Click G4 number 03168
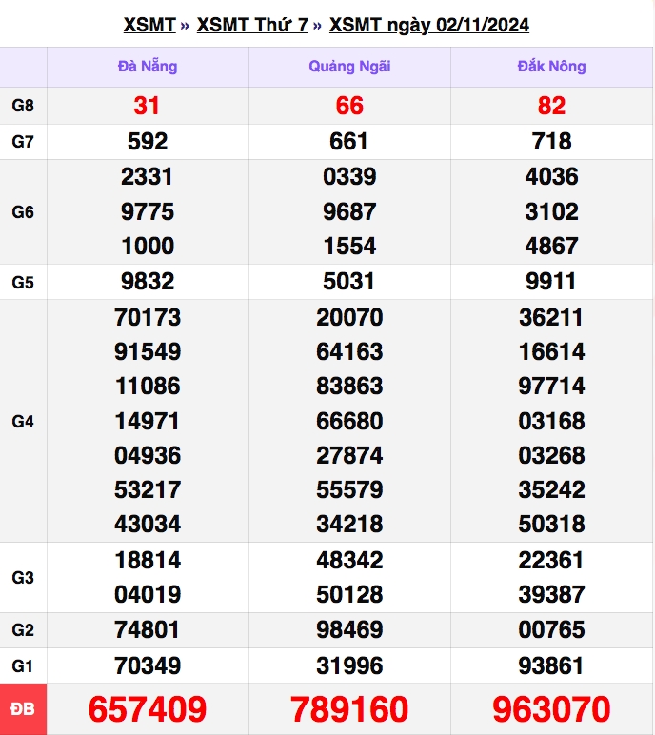Image resolution: width=655 pixels, height=735 pixels. [x=551, y=421]
